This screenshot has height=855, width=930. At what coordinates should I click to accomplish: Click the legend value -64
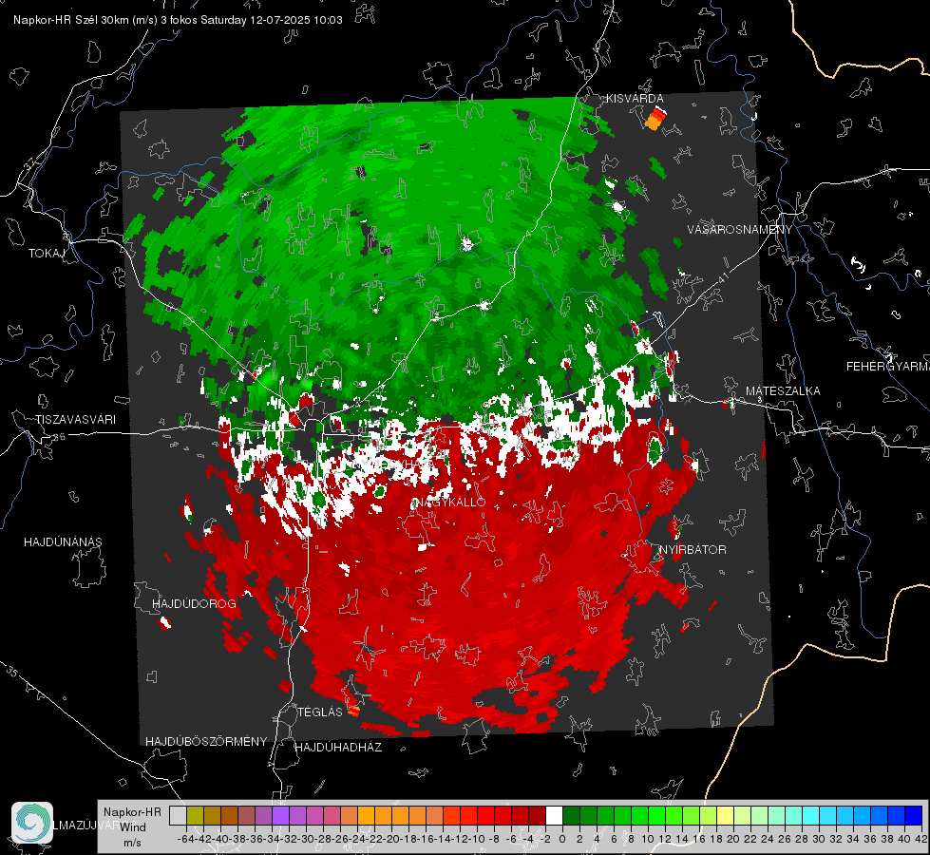(x=186, y=839)
